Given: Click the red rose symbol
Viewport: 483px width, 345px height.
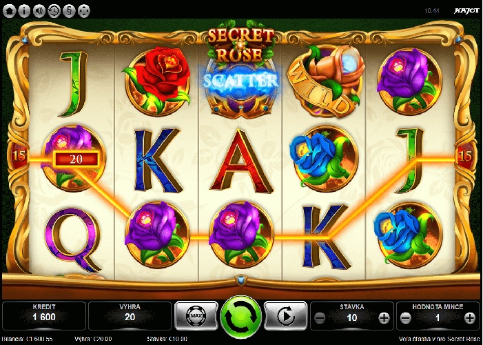Looking at the screenshot, I should [x=157, y=81].
